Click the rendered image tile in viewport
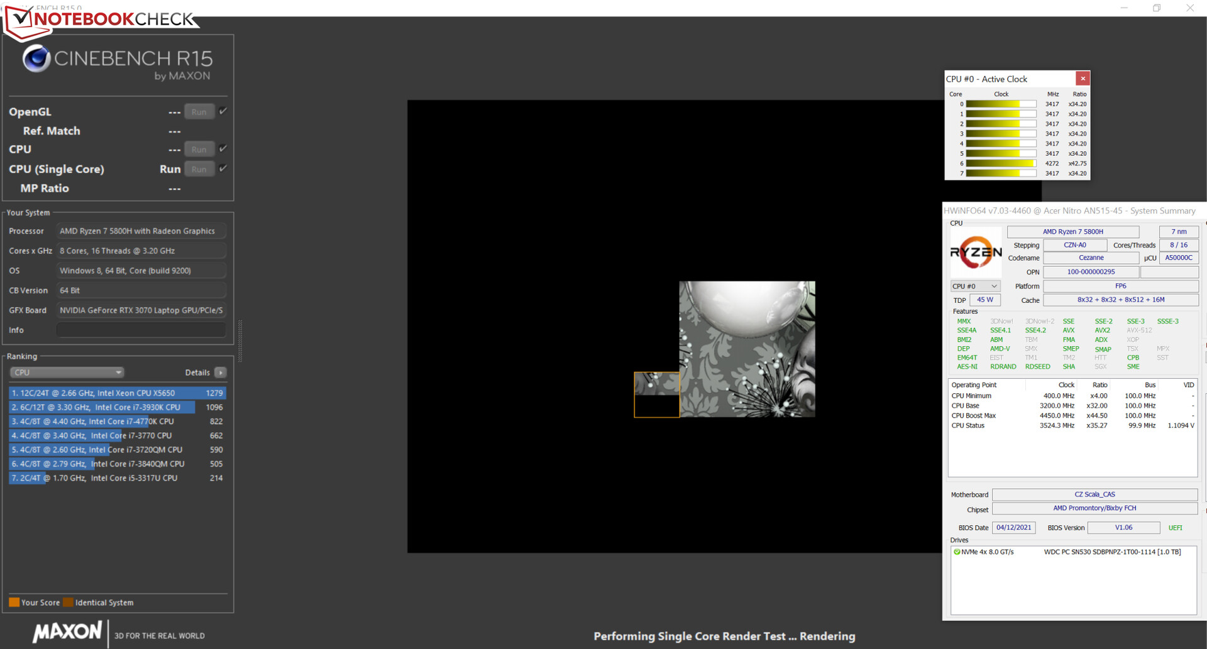This screenshot has height=649, width=1207. click(747, 349)
